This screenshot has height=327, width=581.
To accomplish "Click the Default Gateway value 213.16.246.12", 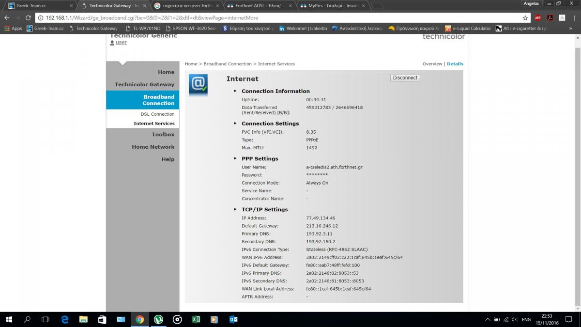I will click(x=322, y=226).
